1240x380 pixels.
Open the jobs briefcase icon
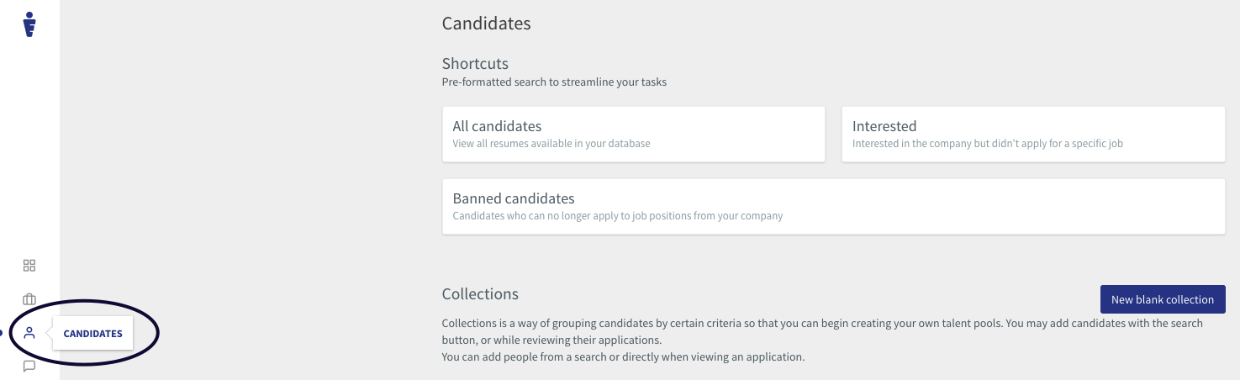(x=29, y=299)
